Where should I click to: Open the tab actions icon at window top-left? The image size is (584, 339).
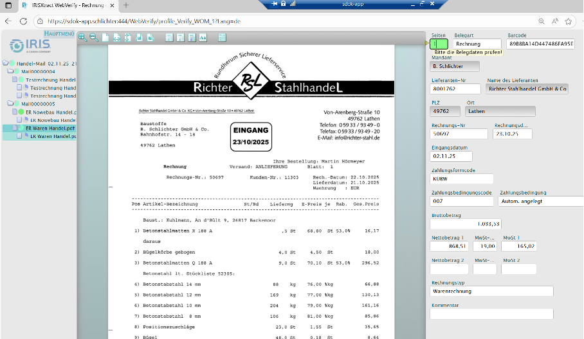coord(8,5)
